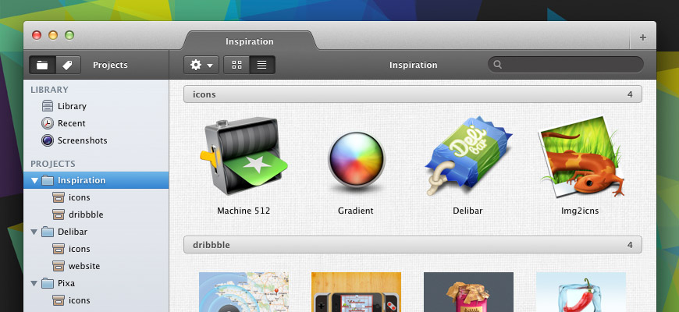
Task: Switch sidebar to tags view
Action: click(68, 65)
